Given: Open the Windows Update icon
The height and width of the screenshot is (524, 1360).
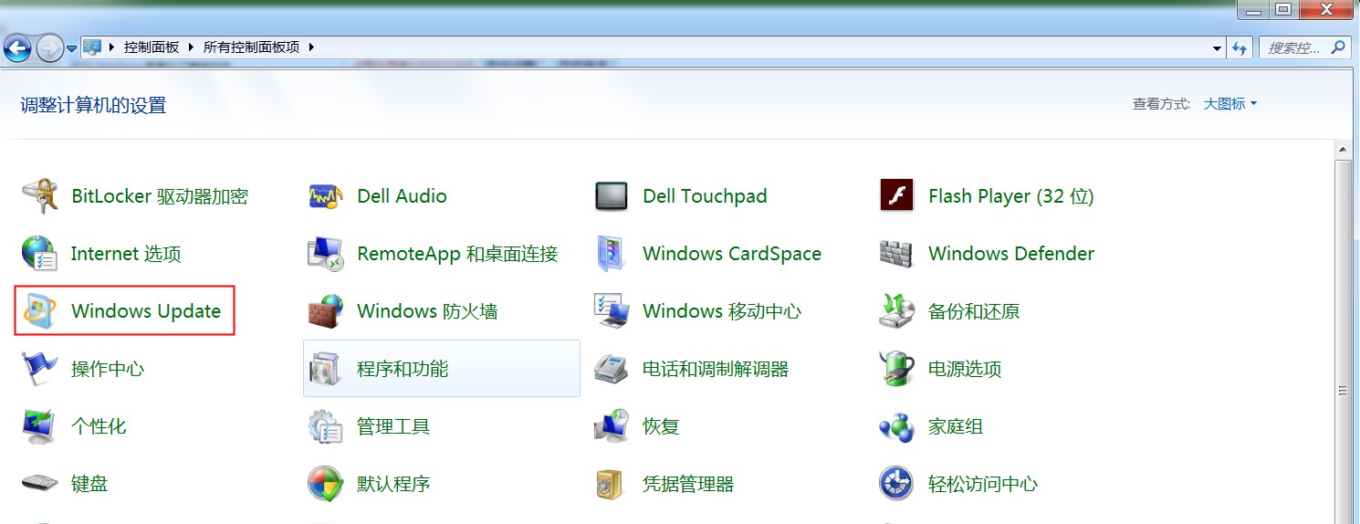Looking at the screenshot, I should point(39,311).
